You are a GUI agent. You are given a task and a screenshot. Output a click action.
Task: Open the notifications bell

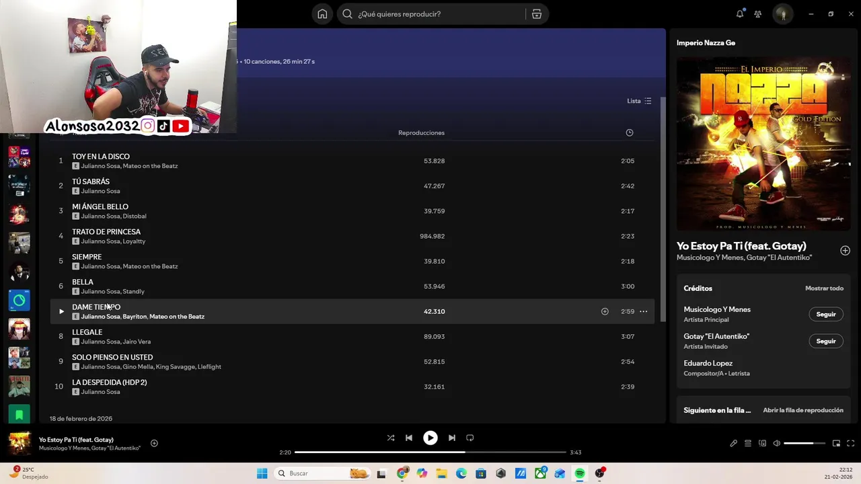[x=740, y=14]
